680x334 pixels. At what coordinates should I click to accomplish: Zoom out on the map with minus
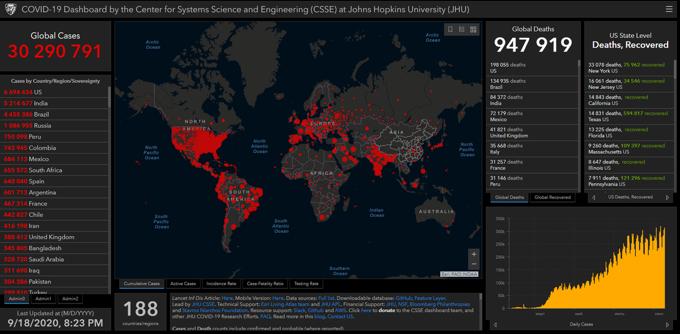[474, 264]
